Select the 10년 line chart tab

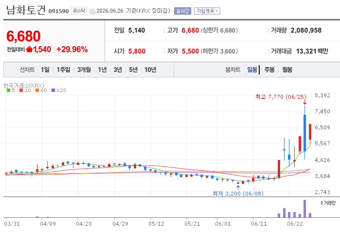(x=150, y=70)
